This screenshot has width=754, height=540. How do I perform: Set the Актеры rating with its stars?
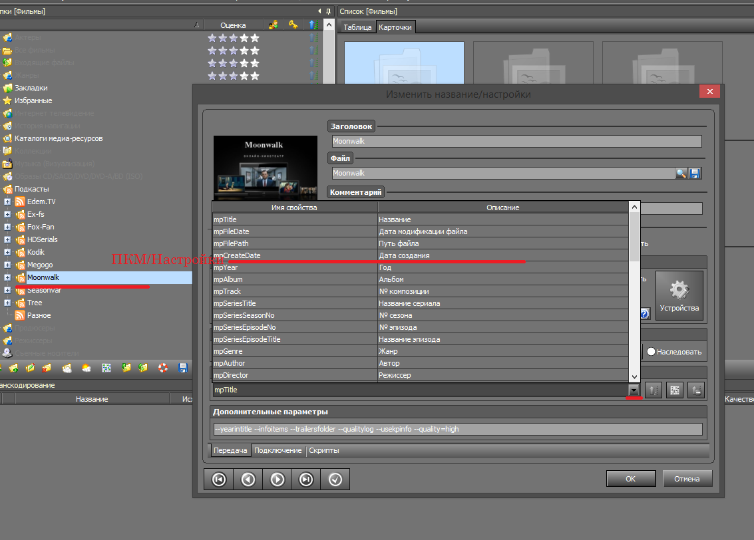pos(233,38)
